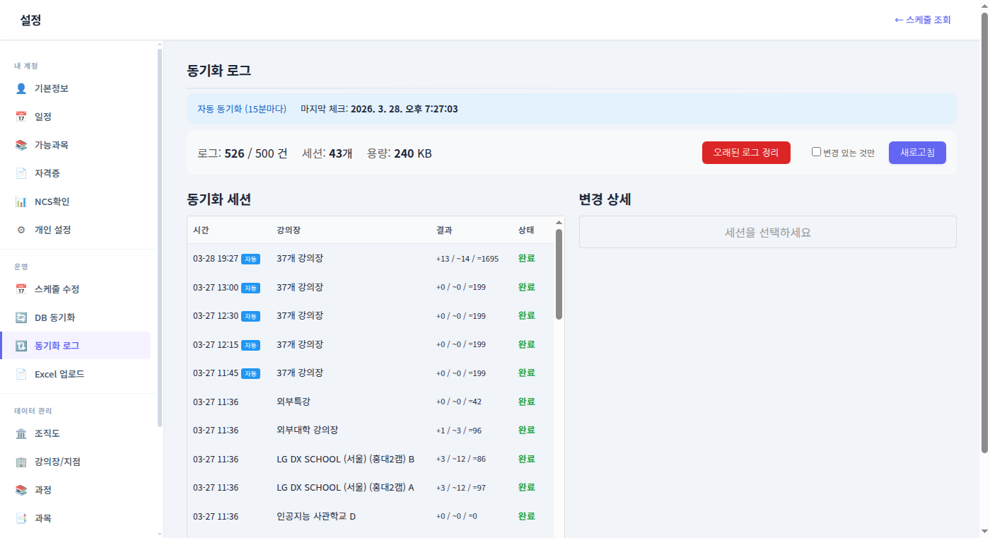Click the 자동 badge on 03-28 19:27 row

point(250,259)
